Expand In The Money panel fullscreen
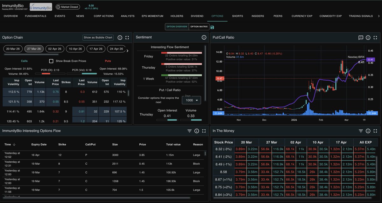Viewport: 382px width, 203px height. tap(375, 131)
